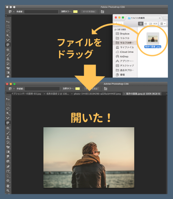Select the Eraser tool in lower Photoshop window
173x199 pixels.
[8, 147]
